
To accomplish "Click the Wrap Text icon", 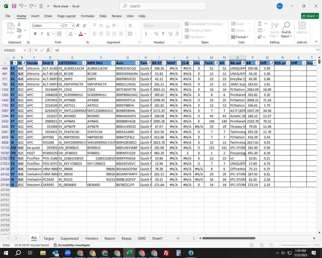I will tap(130, 26).
